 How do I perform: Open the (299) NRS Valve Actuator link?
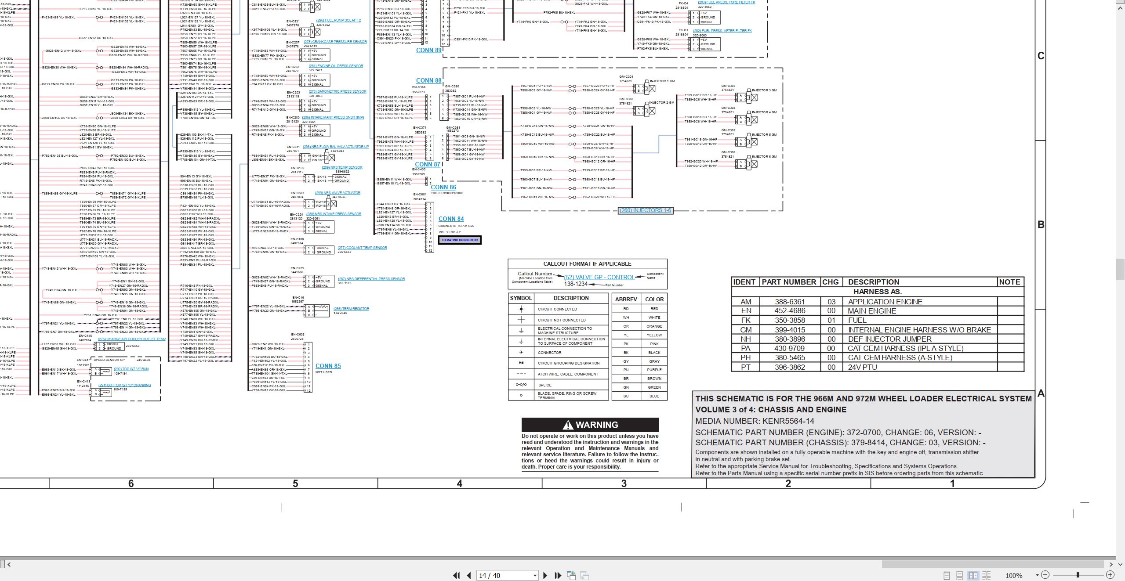click(337, 193)
